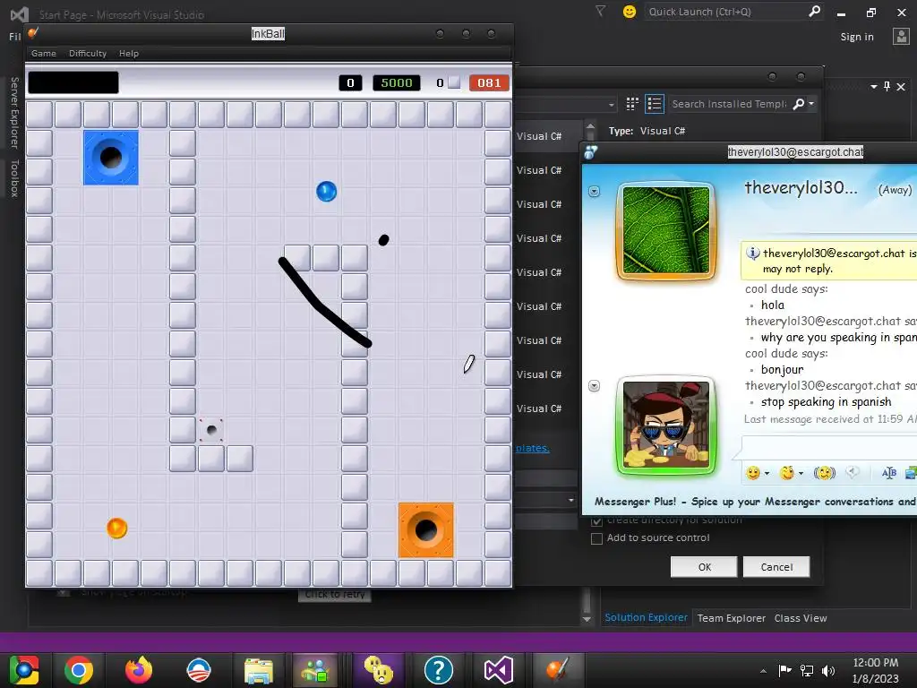This screenshot has width=917, height=688.
Task: Click the voice clip icon in Messenger
Action: 853,473
